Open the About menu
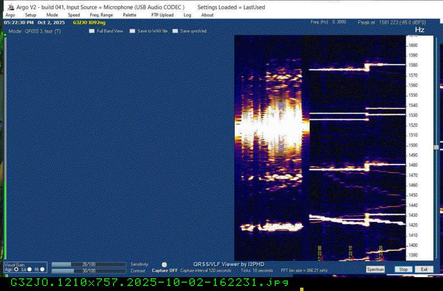The width and height of the screenshot is (443, 291). coord(207,15)
